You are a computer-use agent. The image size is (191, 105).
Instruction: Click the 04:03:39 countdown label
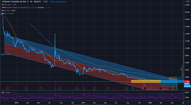(187, 86)
